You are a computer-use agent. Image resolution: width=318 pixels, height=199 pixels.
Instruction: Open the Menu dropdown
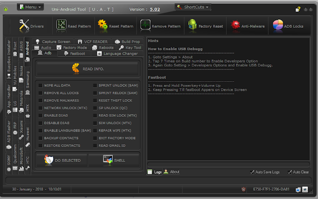point(30,7)
